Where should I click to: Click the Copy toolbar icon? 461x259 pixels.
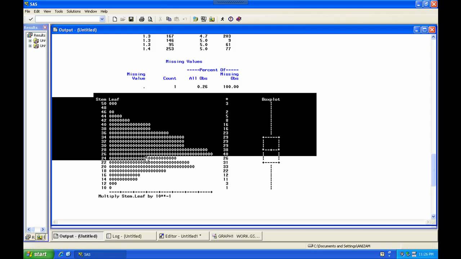pos(169,19)
